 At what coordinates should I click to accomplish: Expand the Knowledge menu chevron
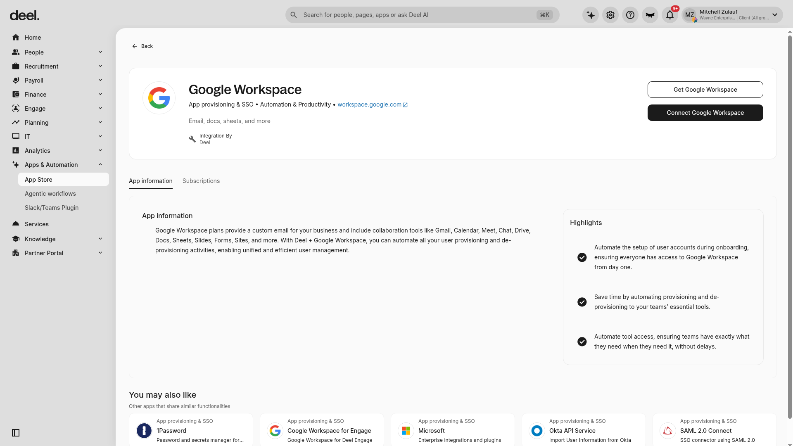tap(100, 239)
